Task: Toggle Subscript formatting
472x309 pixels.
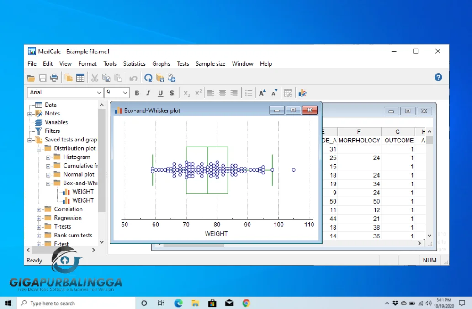Action: [x=186, y=94]
